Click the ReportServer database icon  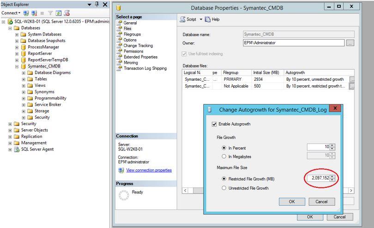click(x=23, y=54)
